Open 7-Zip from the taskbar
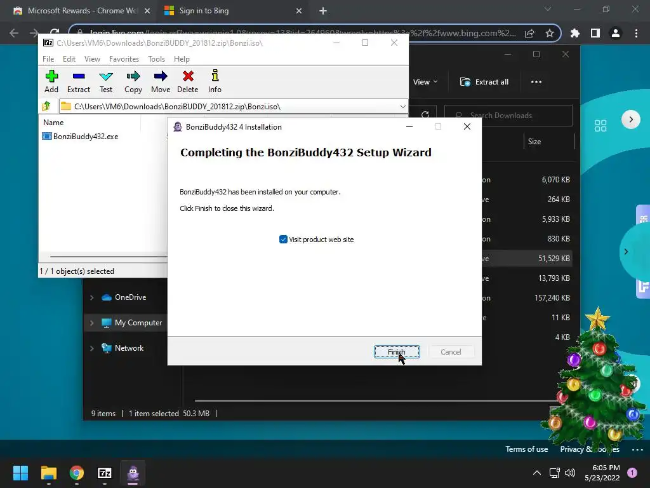Viewport: 650px width, 488px height. (105, 473)
